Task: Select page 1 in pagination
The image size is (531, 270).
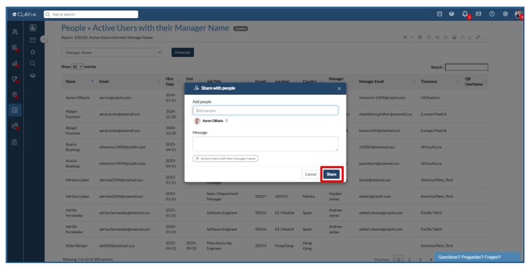Action: [399, 259]
